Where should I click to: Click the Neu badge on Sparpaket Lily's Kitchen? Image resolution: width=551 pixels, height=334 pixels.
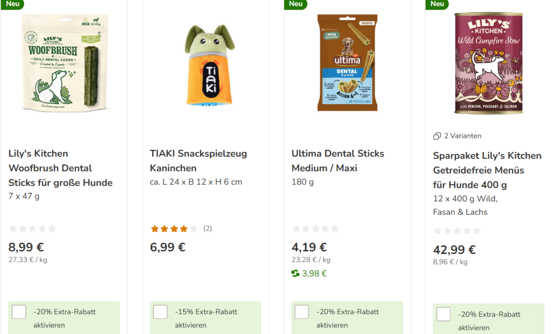437,4
